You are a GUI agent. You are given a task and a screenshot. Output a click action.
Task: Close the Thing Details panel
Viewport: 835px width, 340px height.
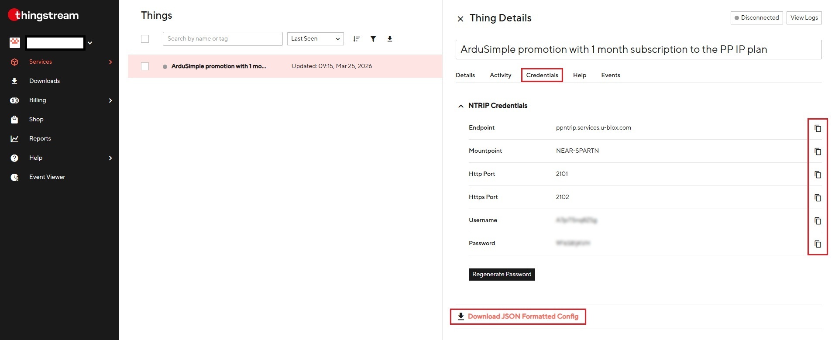(x=460, y=19)
